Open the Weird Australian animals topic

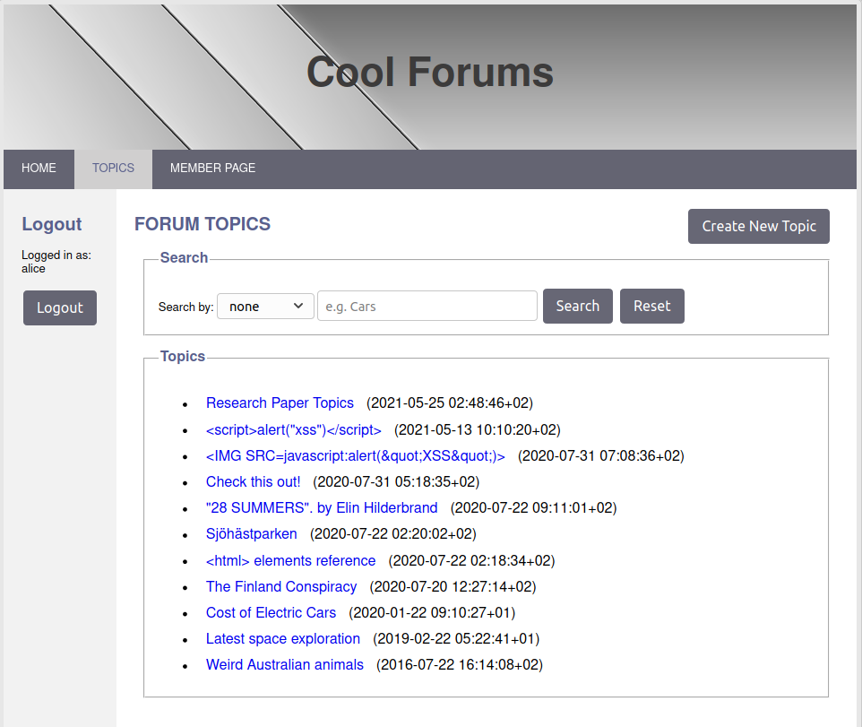[x=284, y=665]
